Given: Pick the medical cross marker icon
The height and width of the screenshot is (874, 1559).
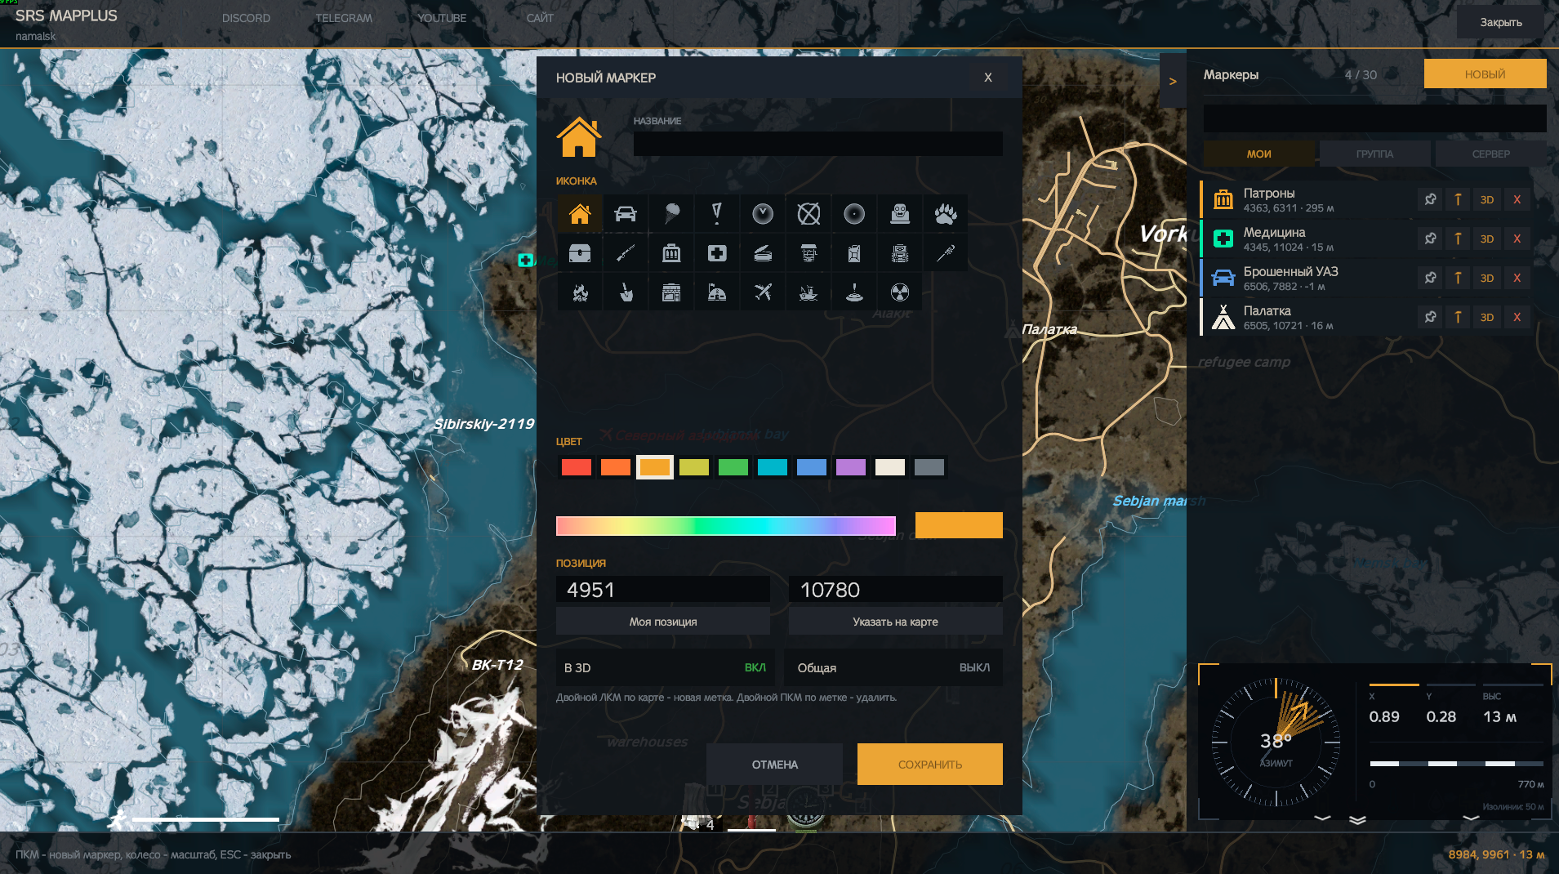Looking at the screenshot, I should 717,253.
